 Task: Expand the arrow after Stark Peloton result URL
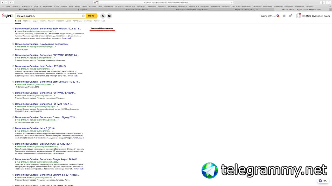(55, 31)
